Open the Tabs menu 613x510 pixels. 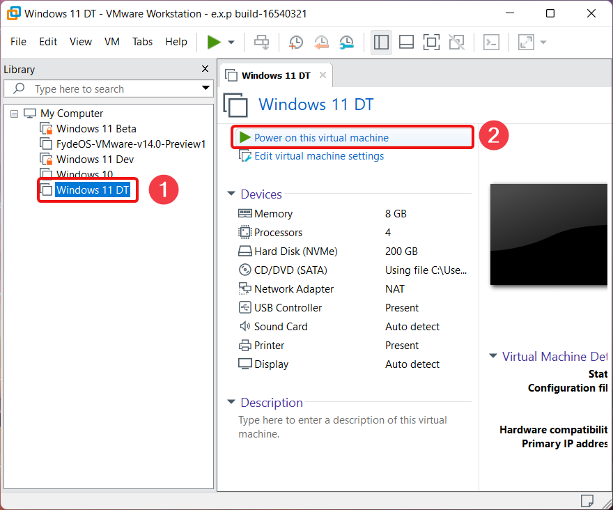pyautogui.click(x=142, y=42)
